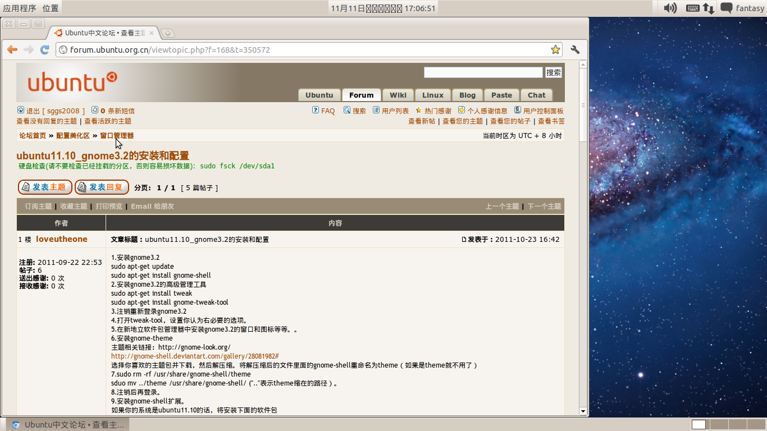Click 打印预览 print view link
This screenshot has height=431, width=767.
[x=109, y=207]
